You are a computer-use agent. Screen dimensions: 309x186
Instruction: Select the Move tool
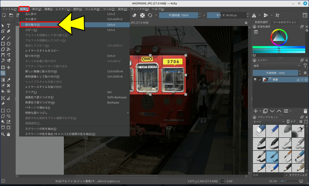(9, 68)
